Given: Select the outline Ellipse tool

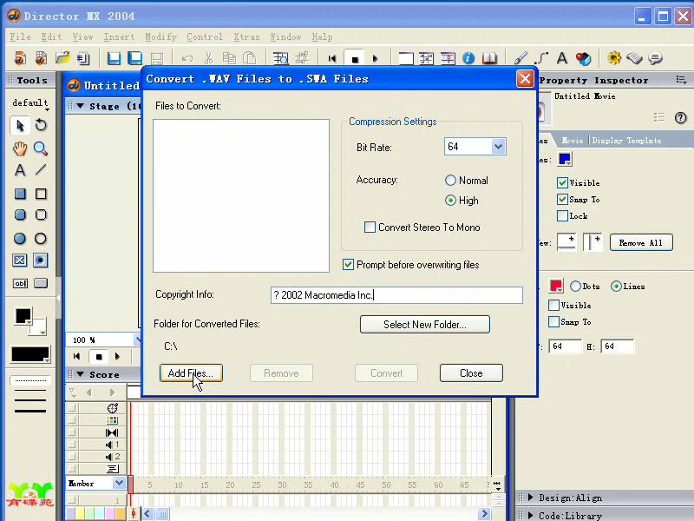Looking at the screenshot, I should [41, 238].
